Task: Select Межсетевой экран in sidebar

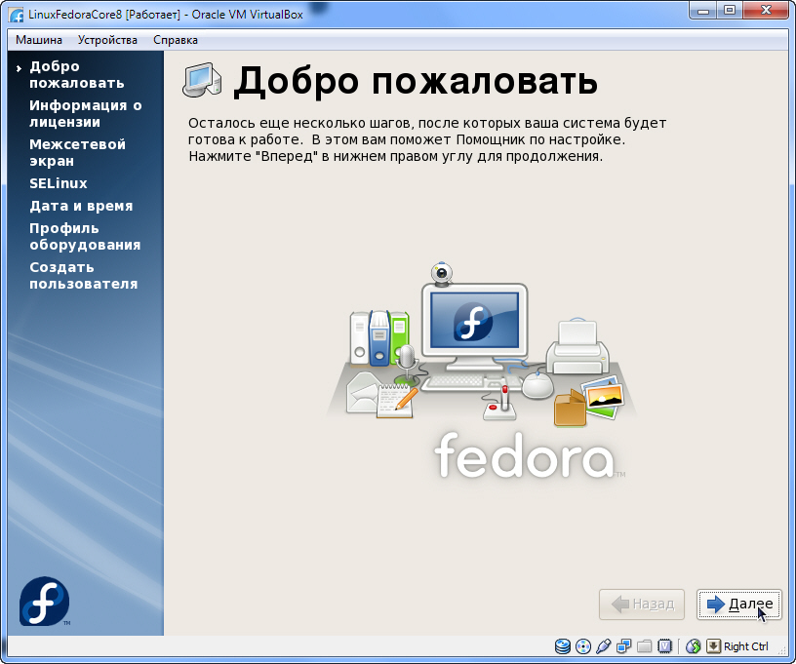Action: pyautogui.click(x=77, y=153)
